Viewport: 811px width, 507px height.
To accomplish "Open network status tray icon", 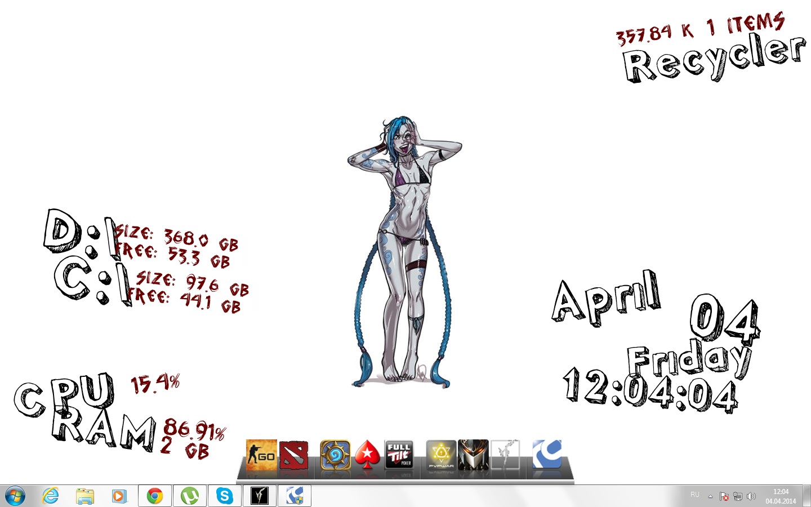I will (x=737, y=496).
